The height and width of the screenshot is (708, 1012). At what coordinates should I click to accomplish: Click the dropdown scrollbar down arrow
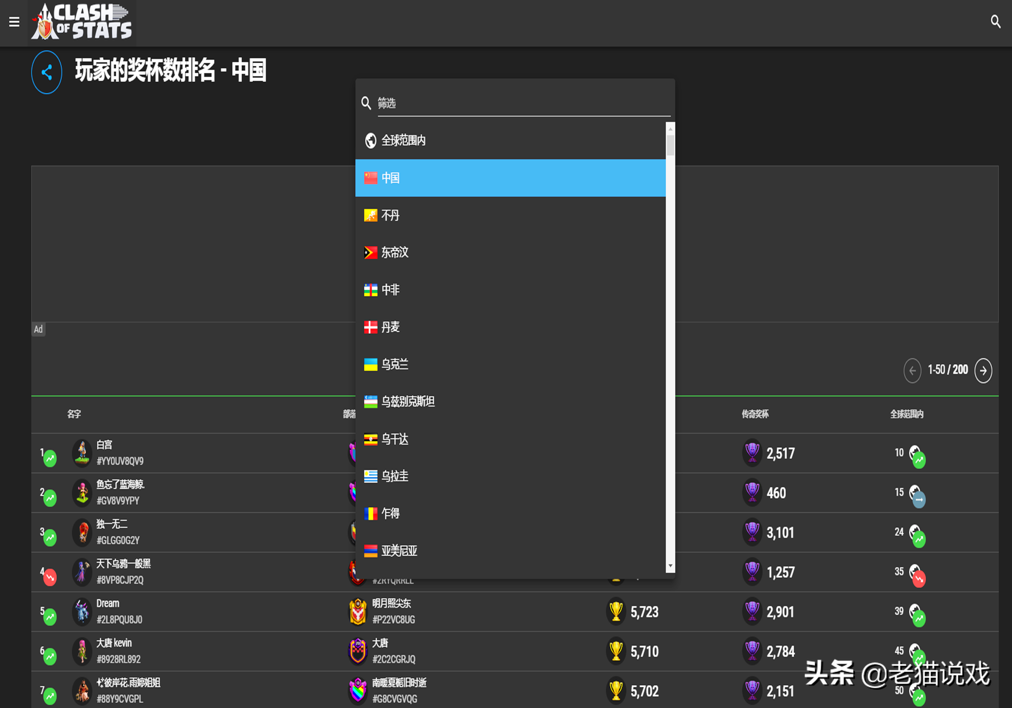tap(670, 566)
